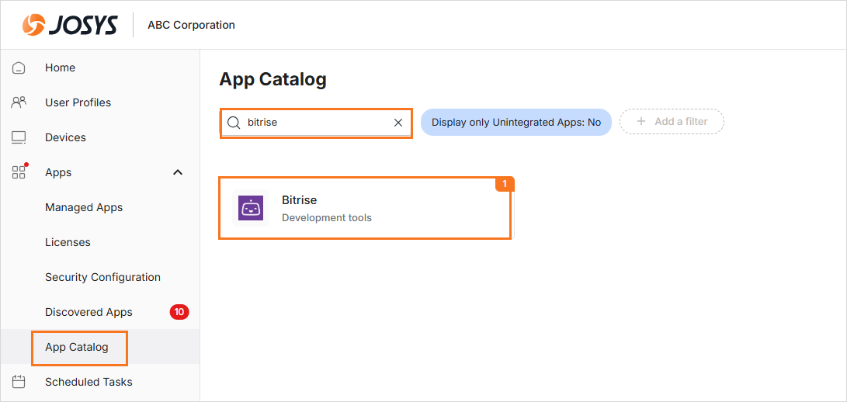The height and width of the screenshot is (402, 847).
Task: Clear the search text with the X
Action: [x=398, y=123]
